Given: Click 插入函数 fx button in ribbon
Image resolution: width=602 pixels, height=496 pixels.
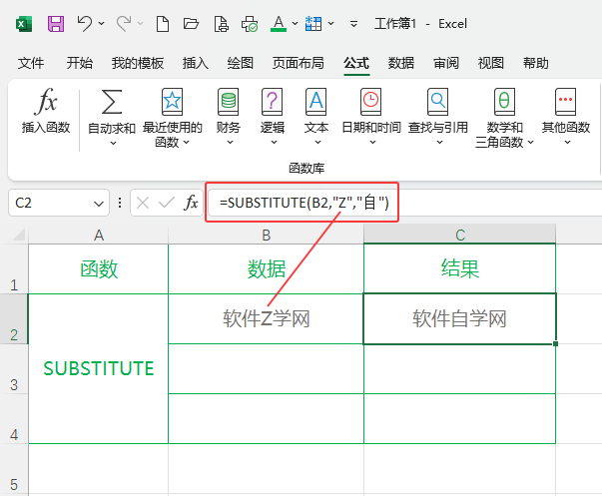Looking at the screenshot, I should click(46, 111).
